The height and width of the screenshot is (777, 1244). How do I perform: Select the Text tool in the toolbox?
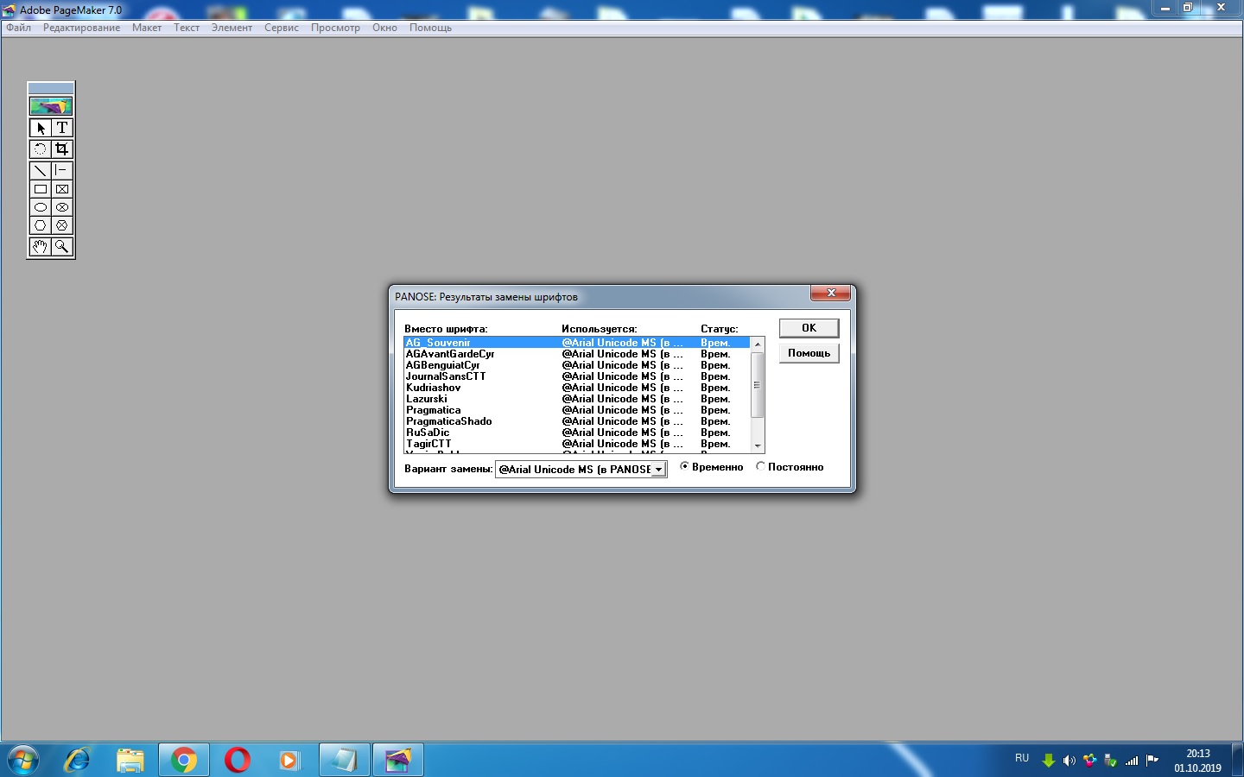pyautogui.click(x=62, y=128)
